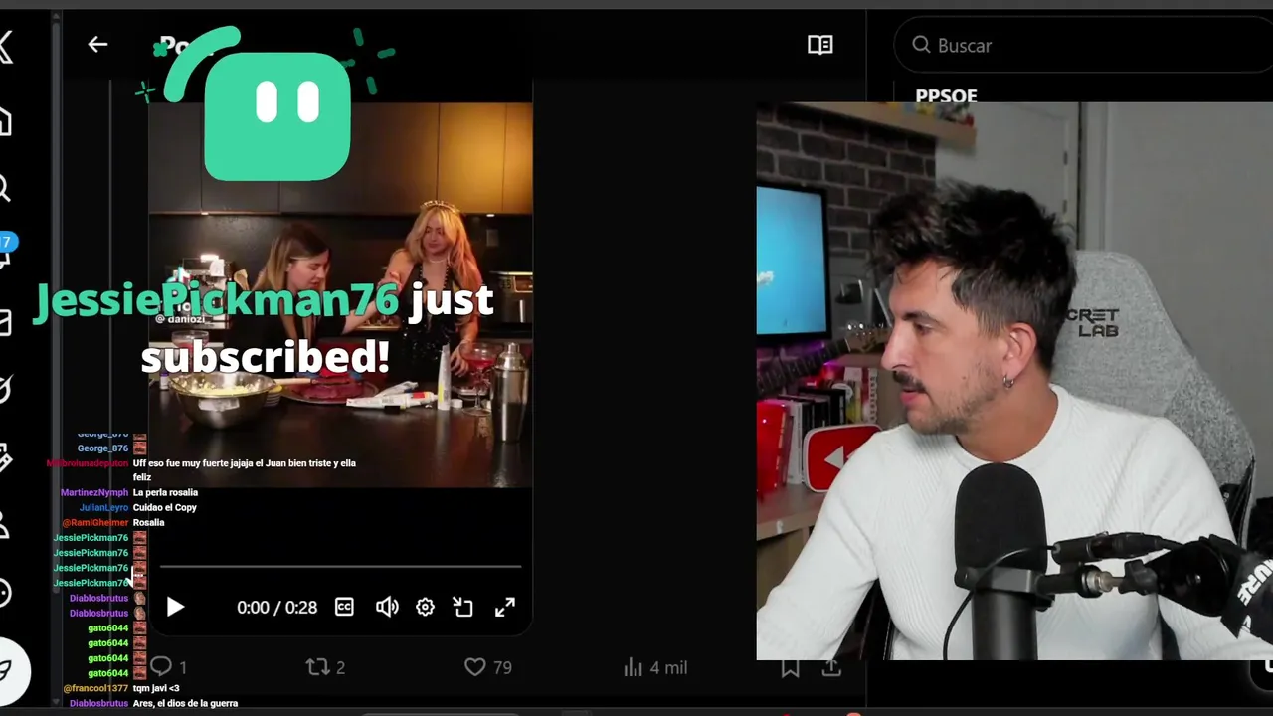Click chat message Cuidao el Copy

pyautogui.click(x=165, y=507)
